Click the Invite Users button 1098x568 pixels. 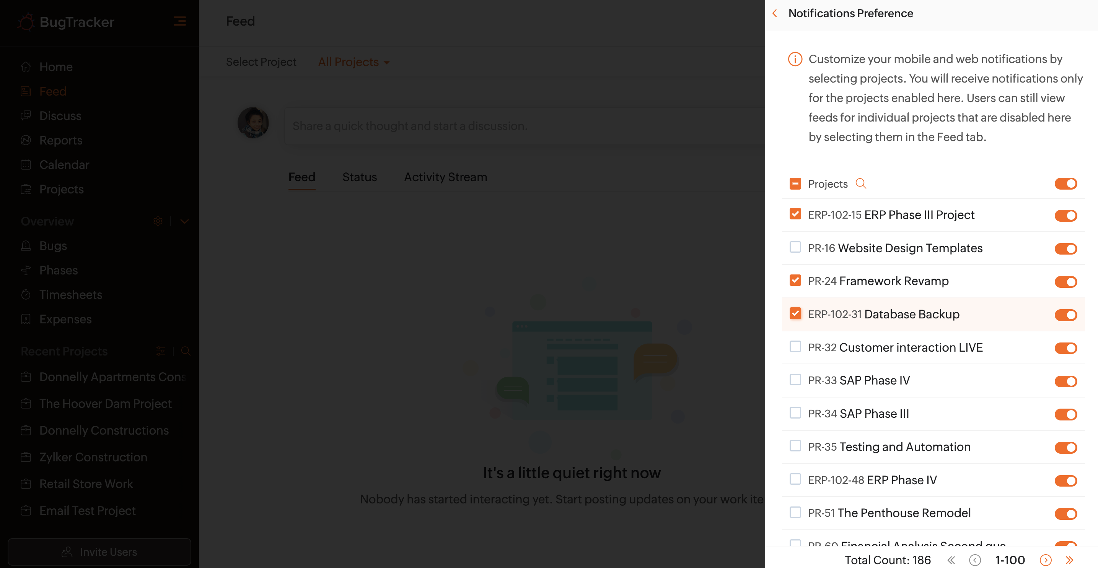99,552
